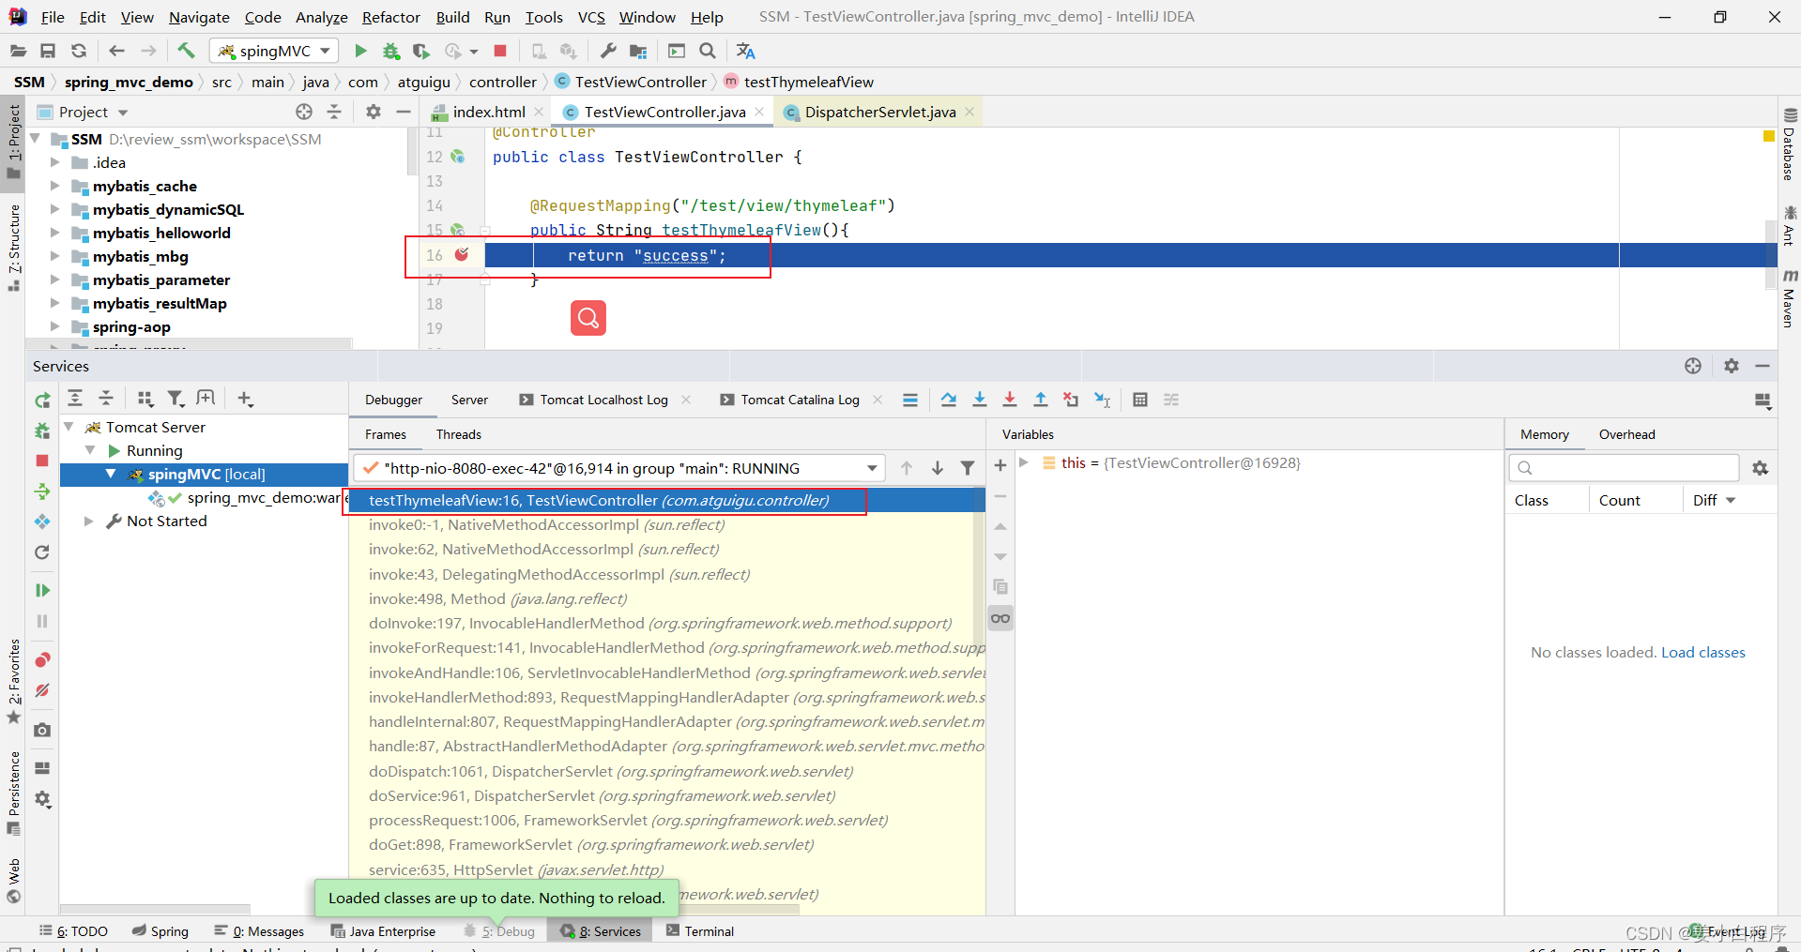The width and height of the screenshot is (1801, 952).
Task: Click the Build Project hammer icon
Action: pos(186,51)
